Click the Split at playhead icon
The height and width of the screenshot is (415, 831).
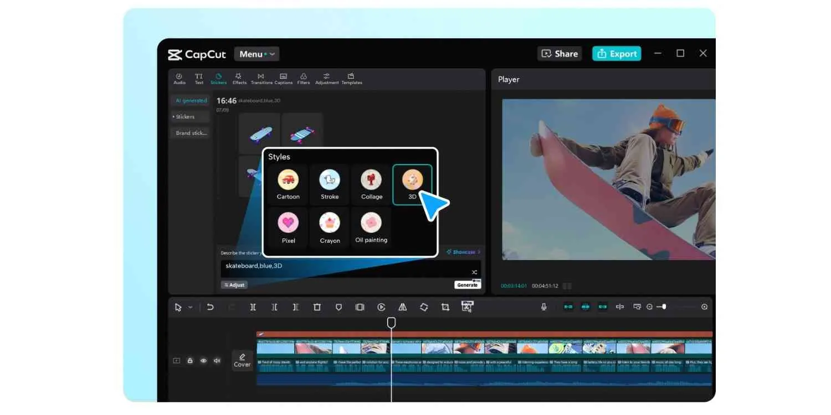[x=253, y=307]
